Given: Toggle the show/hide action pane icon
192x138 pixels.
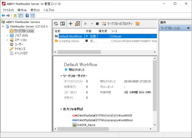Looking at the screenshot, I should (x=33, y=15).
